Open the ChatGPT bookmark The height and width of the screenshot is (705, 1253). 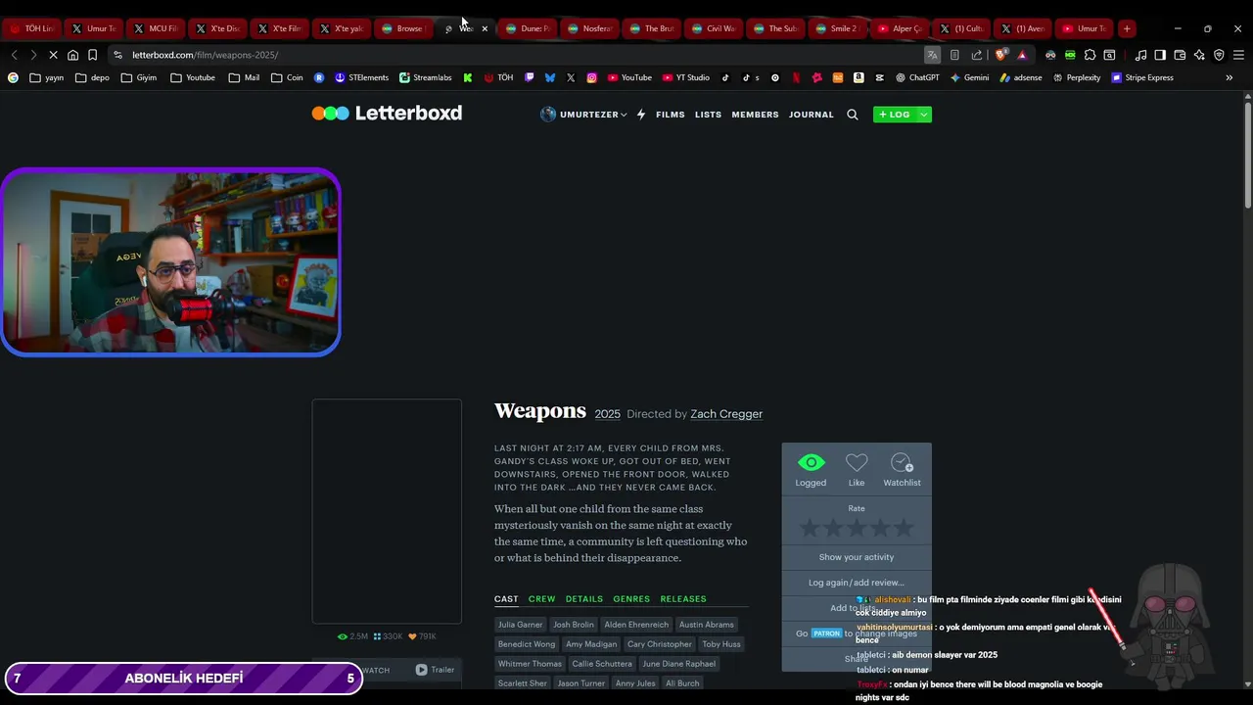[917, 77]
